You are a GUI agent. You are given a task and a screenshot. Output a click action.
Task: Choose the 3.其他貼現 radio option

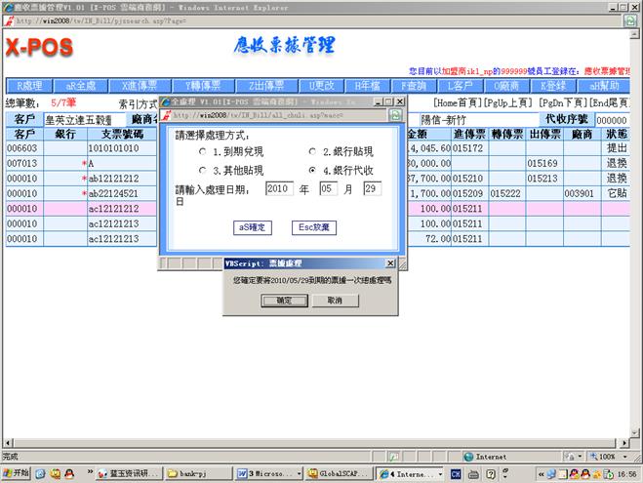click(202, 171)
